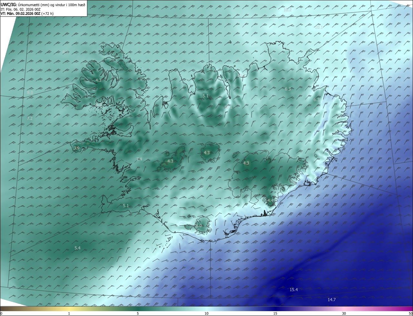
Task: Click the 0 tick on the colour scale
Action: 1,314
